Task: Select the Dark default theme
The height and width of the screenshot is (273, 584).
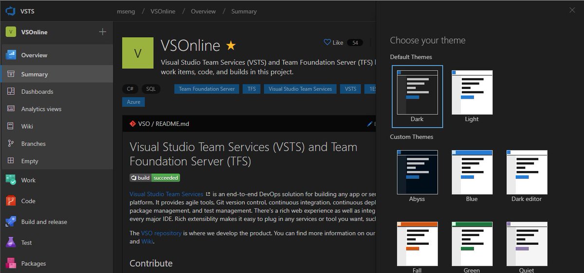Action: [417, 96]
